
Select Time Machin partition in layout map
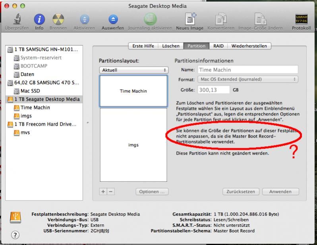[133, 91]
